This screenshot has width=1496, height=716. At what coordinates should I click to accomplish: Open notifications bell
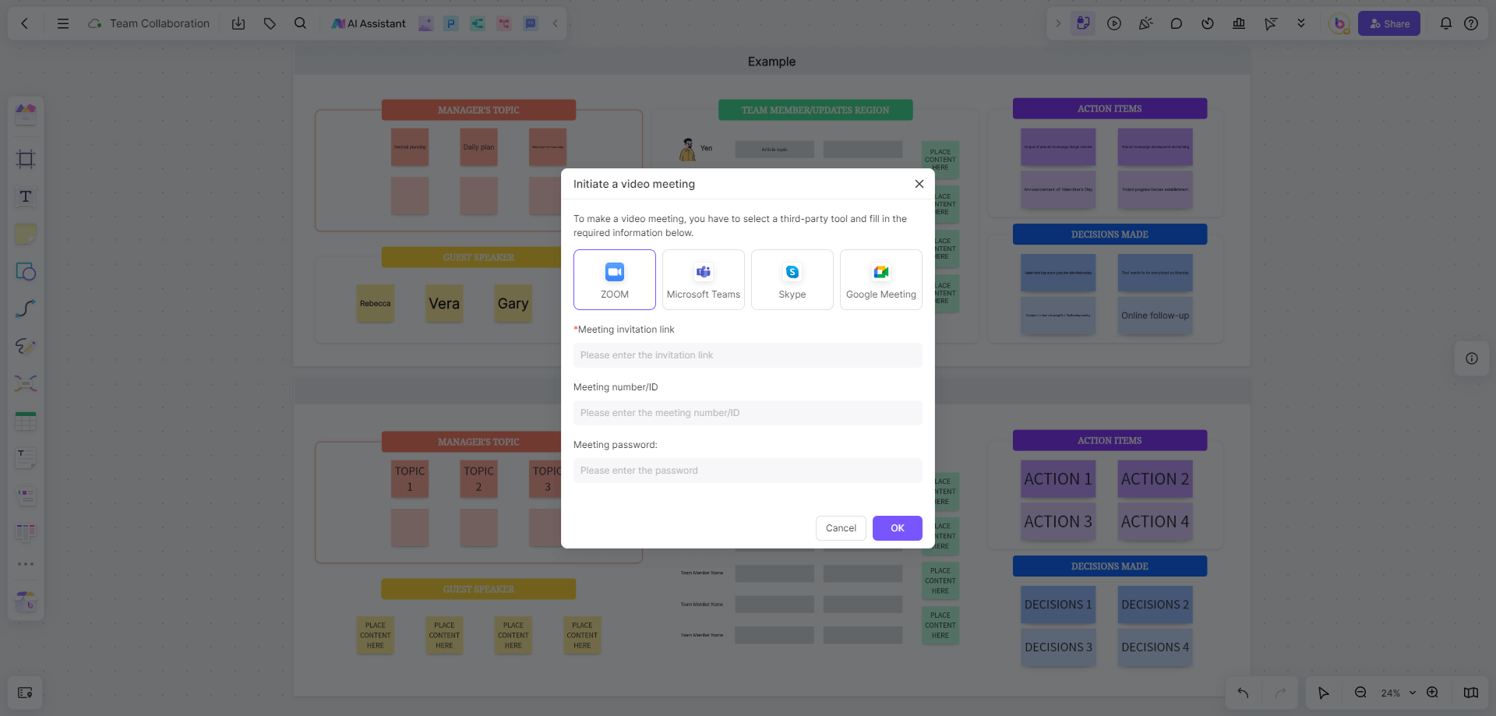coord(1446,23)
